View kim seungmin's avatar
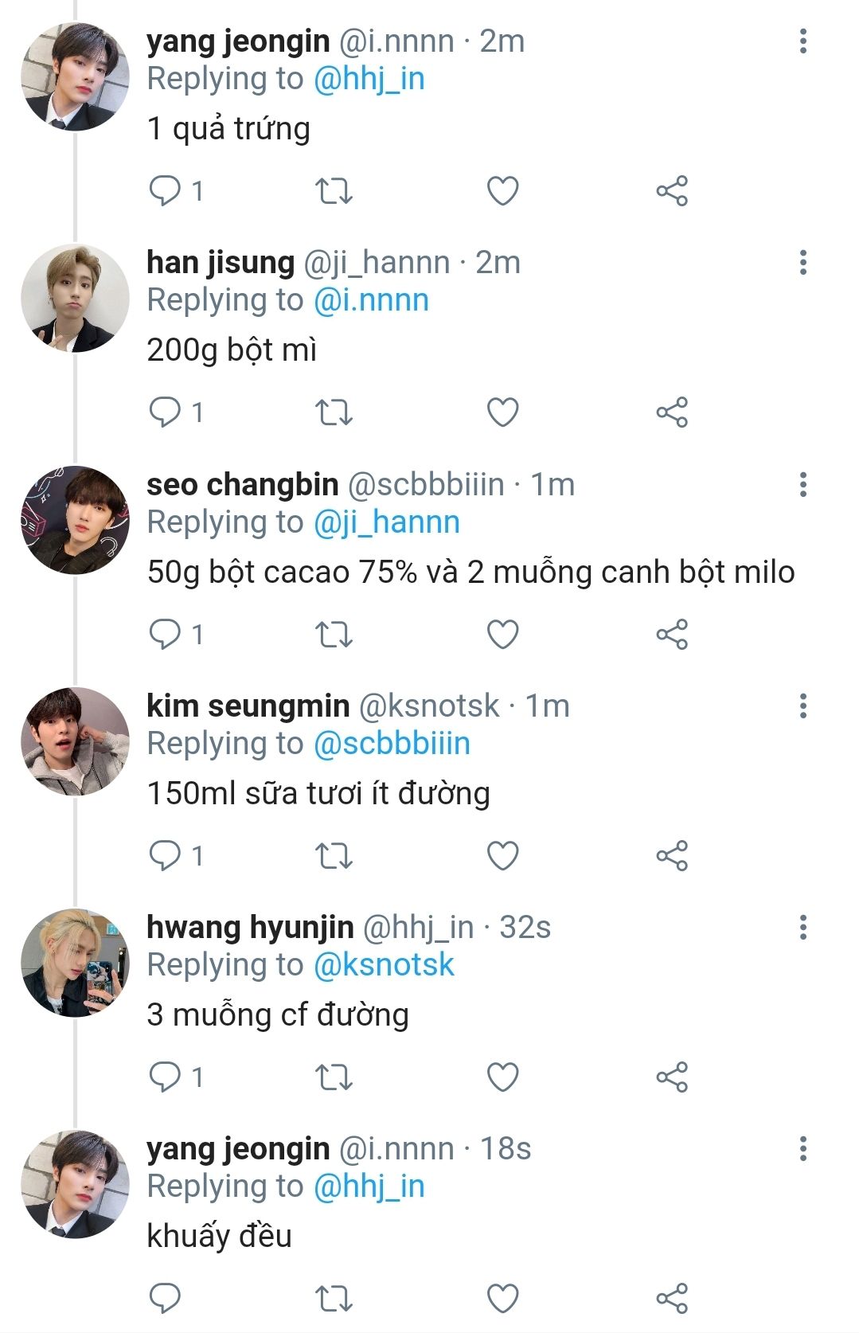The image size is (859, 1333). point(75,741)
